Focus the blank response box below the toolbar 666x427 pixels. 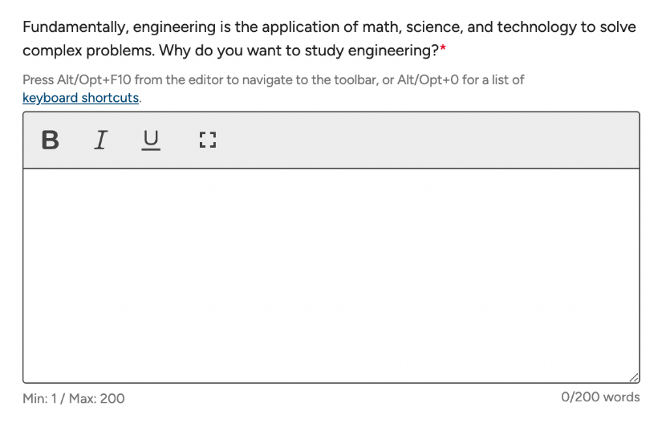pos(331,276)
